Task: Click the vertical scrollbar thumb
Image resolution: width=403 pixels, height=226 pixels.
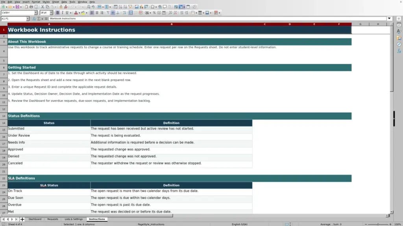Action: [x=392, y=59]
